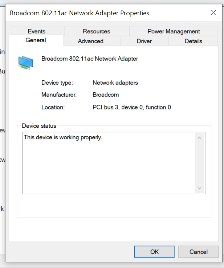Open the Details tab

coord(193,41)
